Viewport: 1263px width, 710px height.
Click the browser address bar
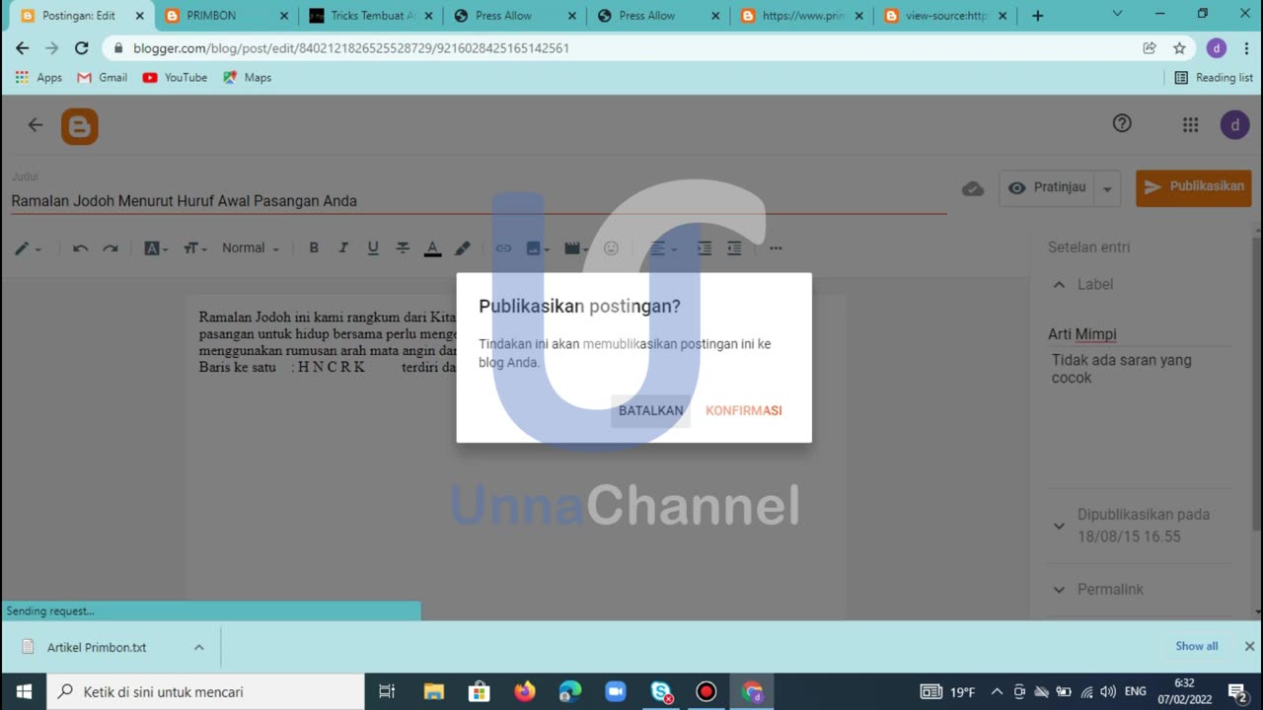pos(622,48)
